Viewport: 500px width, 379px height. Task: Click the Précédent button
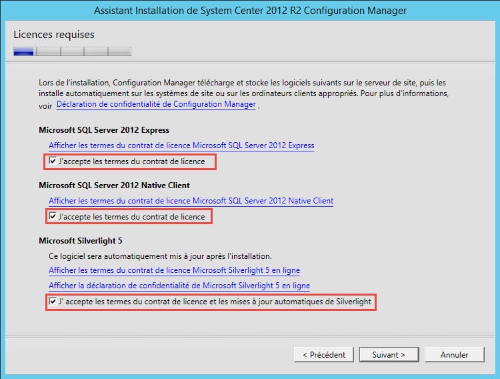click(324, 355)
